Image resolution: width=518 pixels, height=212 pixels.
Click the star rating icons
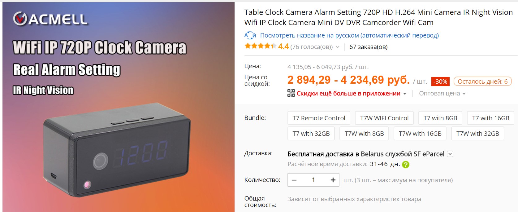(x=260, y=46)
